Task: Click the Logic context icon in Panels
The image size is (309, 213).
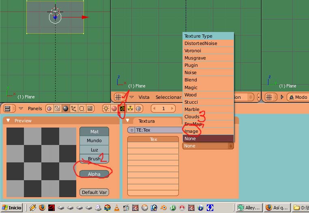Action: point(49,109)
